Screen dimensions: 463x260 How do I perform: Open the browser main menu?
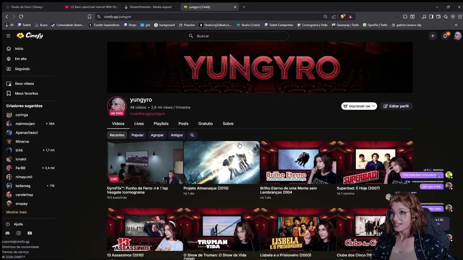pos(460,17)
